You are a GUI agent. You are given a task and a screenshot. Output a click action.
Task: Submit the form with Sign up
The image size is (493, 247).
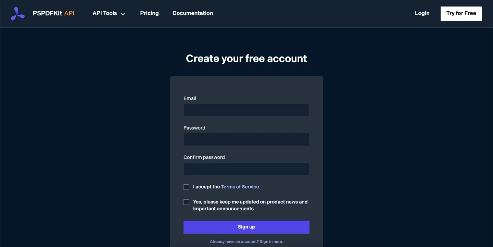tap(246, 227)
